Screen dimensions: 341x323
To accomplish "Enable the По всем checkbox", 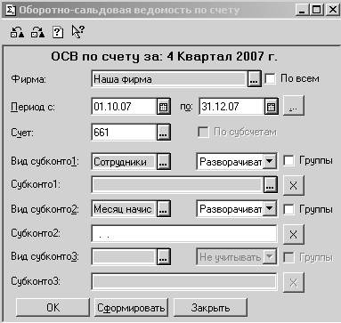I will click(x=271, y=79).
